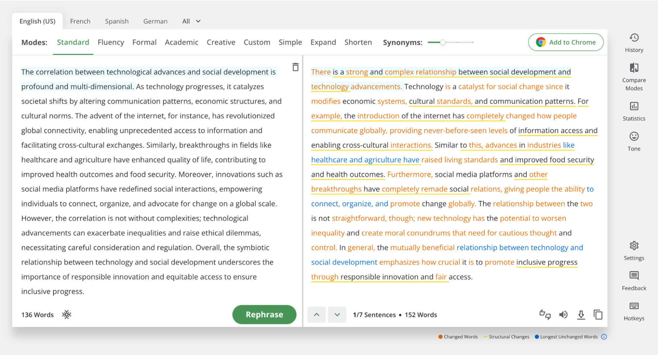The height and width of the screenshot is (355, 658).
Task: Switch to the Academic mode
Action: (181, 42)
